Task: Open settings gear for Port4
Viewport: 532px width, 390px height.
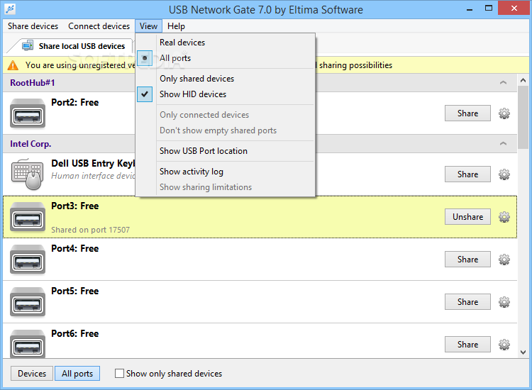Action: click(504, 260)
